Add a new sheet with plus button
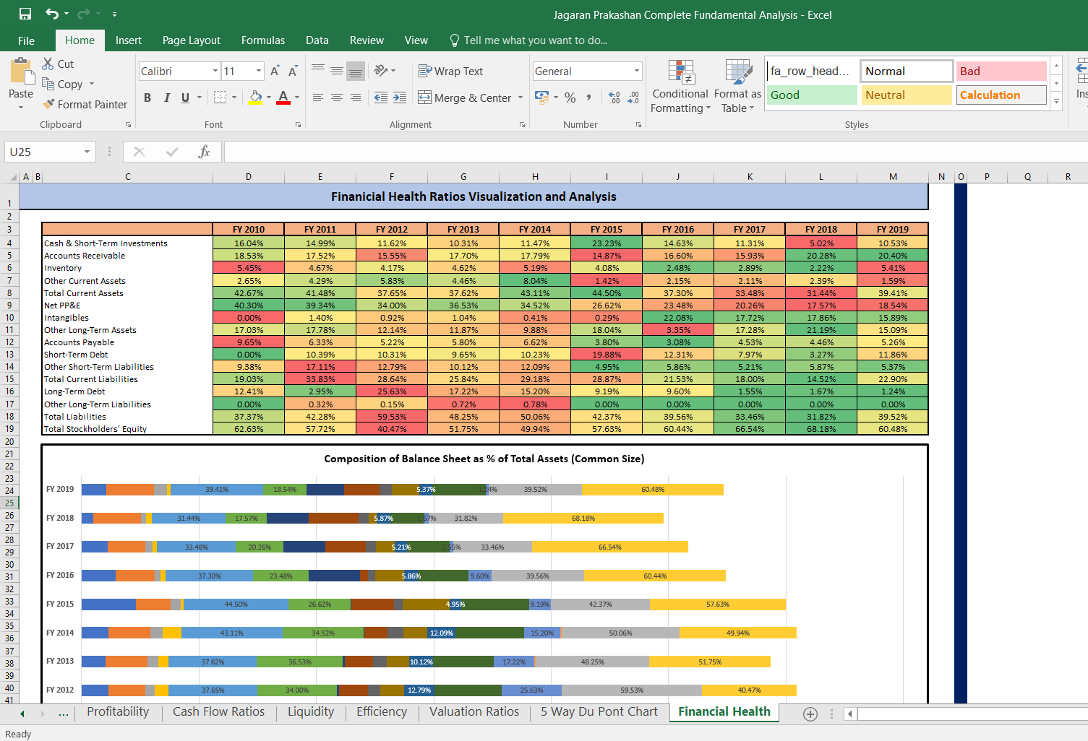The image size is (1088, 741). (810, 714)
